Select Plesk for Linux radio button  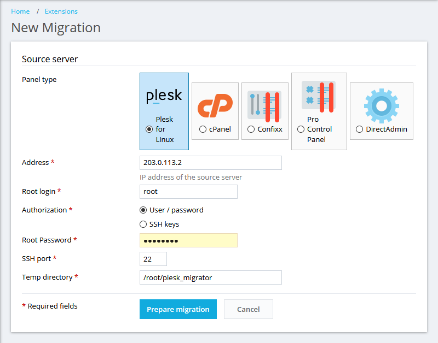click(x=149, y=129)
